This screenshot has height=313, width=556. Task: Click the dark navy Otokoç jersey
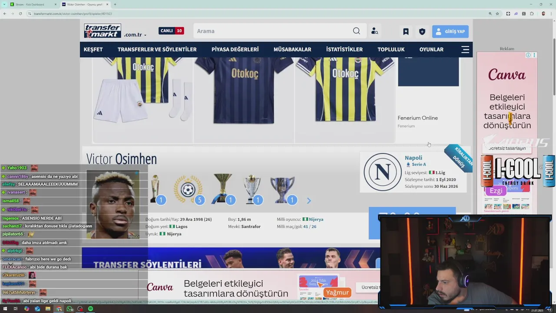click(244, 90)
